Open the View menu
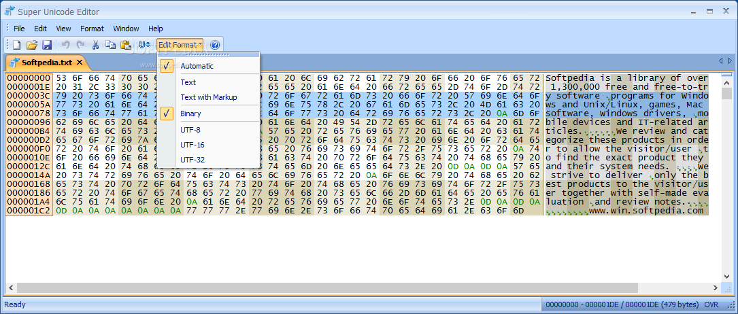This screenshot has height=314, width=738. (x=63, y=29)
